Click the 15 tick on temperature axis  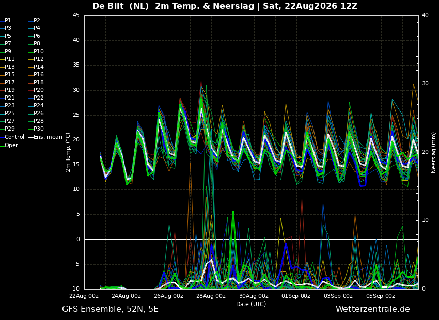coord(76,165)
